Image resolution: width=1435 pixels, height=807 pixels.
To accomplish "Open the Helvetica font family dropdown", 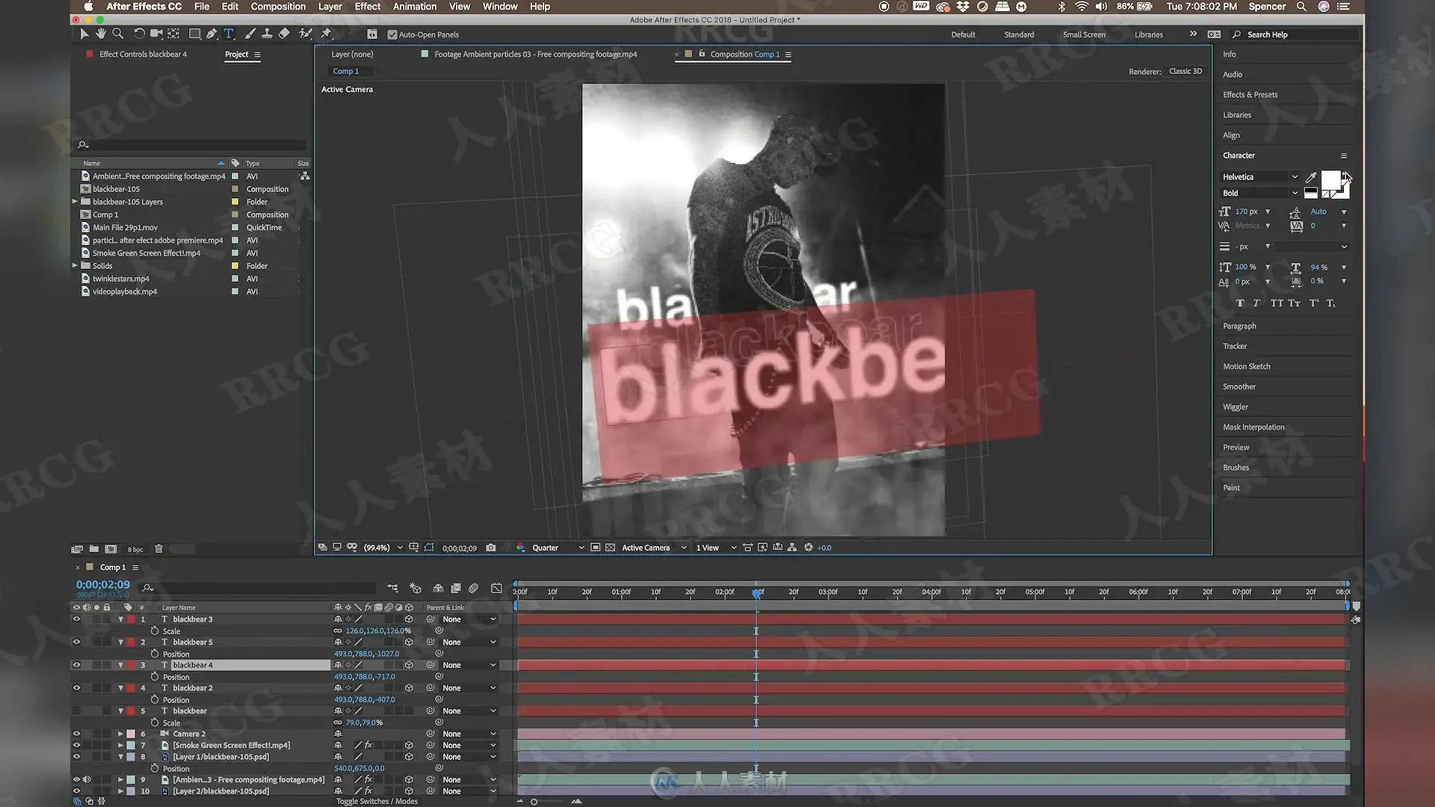I will (1259, 177).
